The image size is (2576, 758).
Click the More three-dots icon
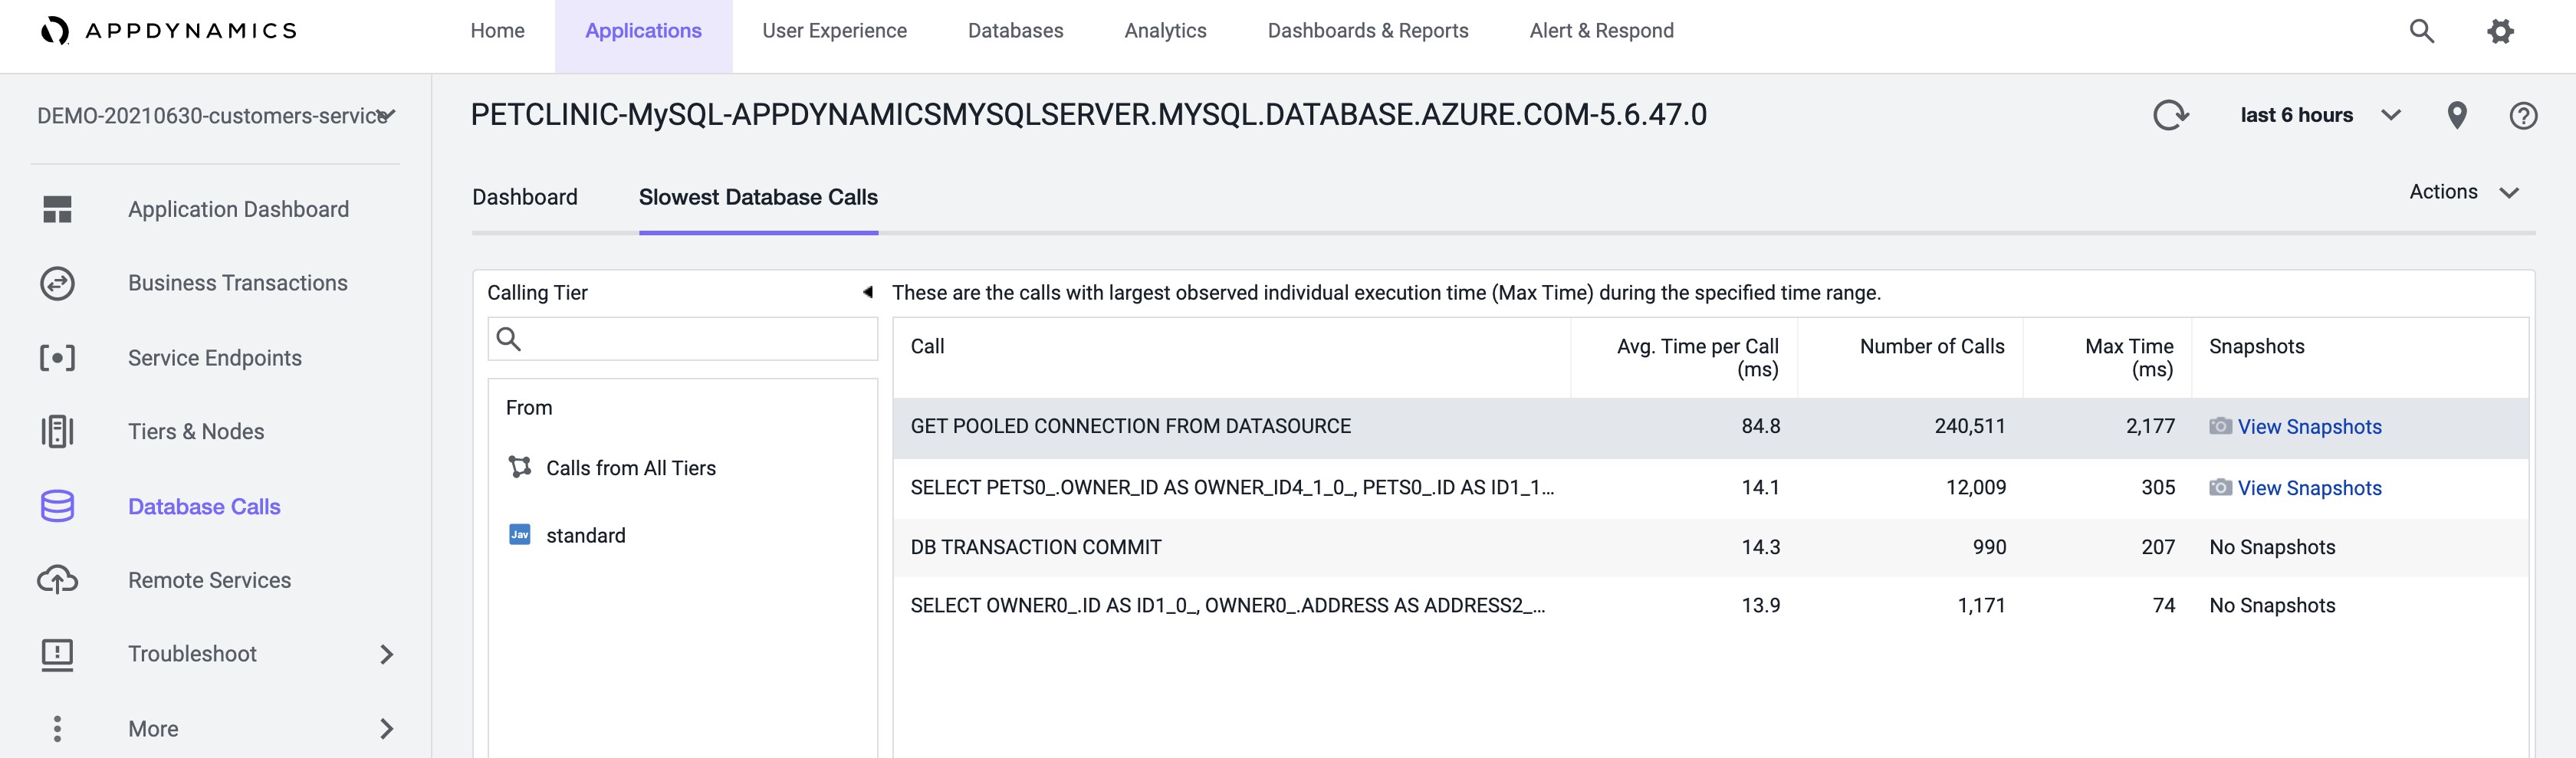(57, 729)
